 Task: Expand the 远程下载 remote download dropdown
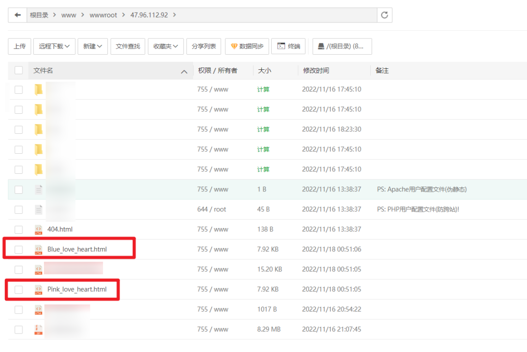(54, 46)
